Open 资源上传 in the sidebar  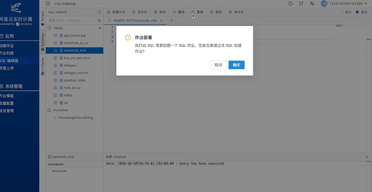pos(7,68)
